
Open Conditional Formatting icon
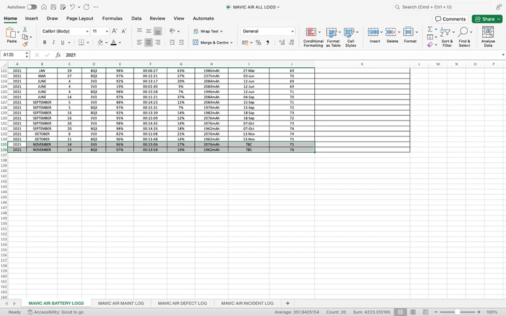tap(311, 32)
